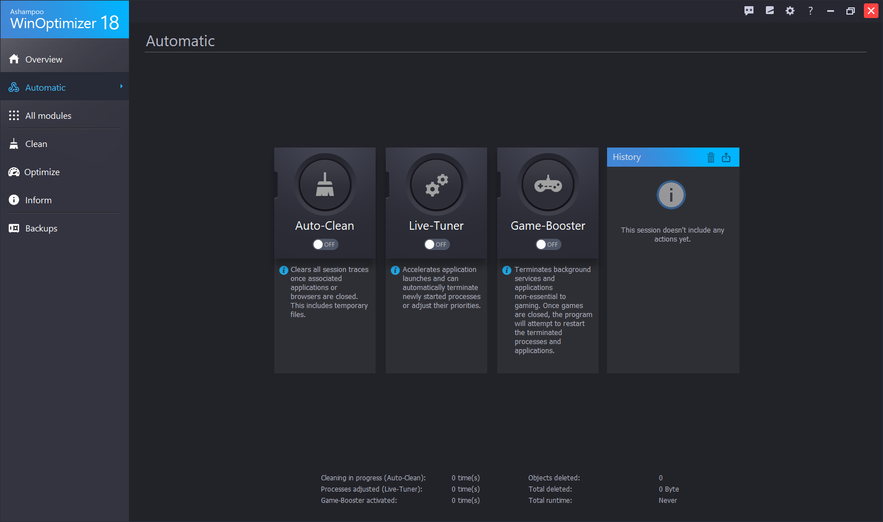The image size is (883, 522).
Task: Clear history with the trash icon
Action: (711, 158)
